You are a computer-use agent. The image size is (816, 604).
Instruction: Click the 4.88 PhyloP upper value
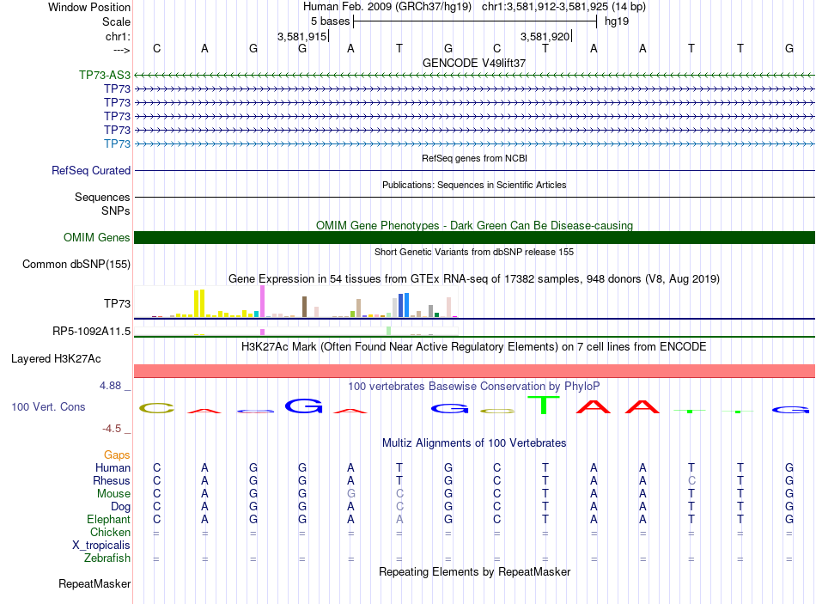click(110, 386)
